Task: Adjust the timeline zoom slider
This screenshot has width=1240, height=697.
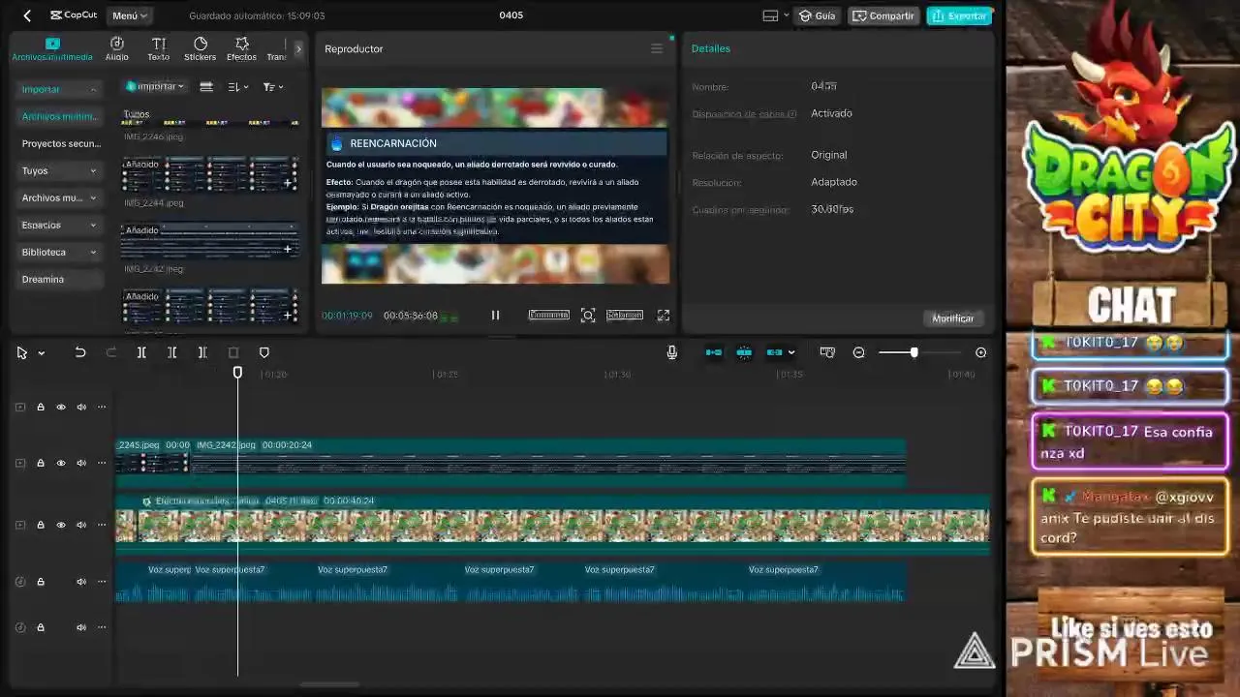Action: click(x=914, y=352)
